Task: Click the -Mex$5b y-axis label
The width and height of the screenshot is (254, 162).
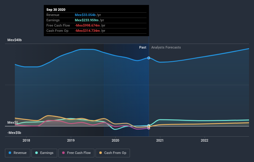Action: [14, 133]
